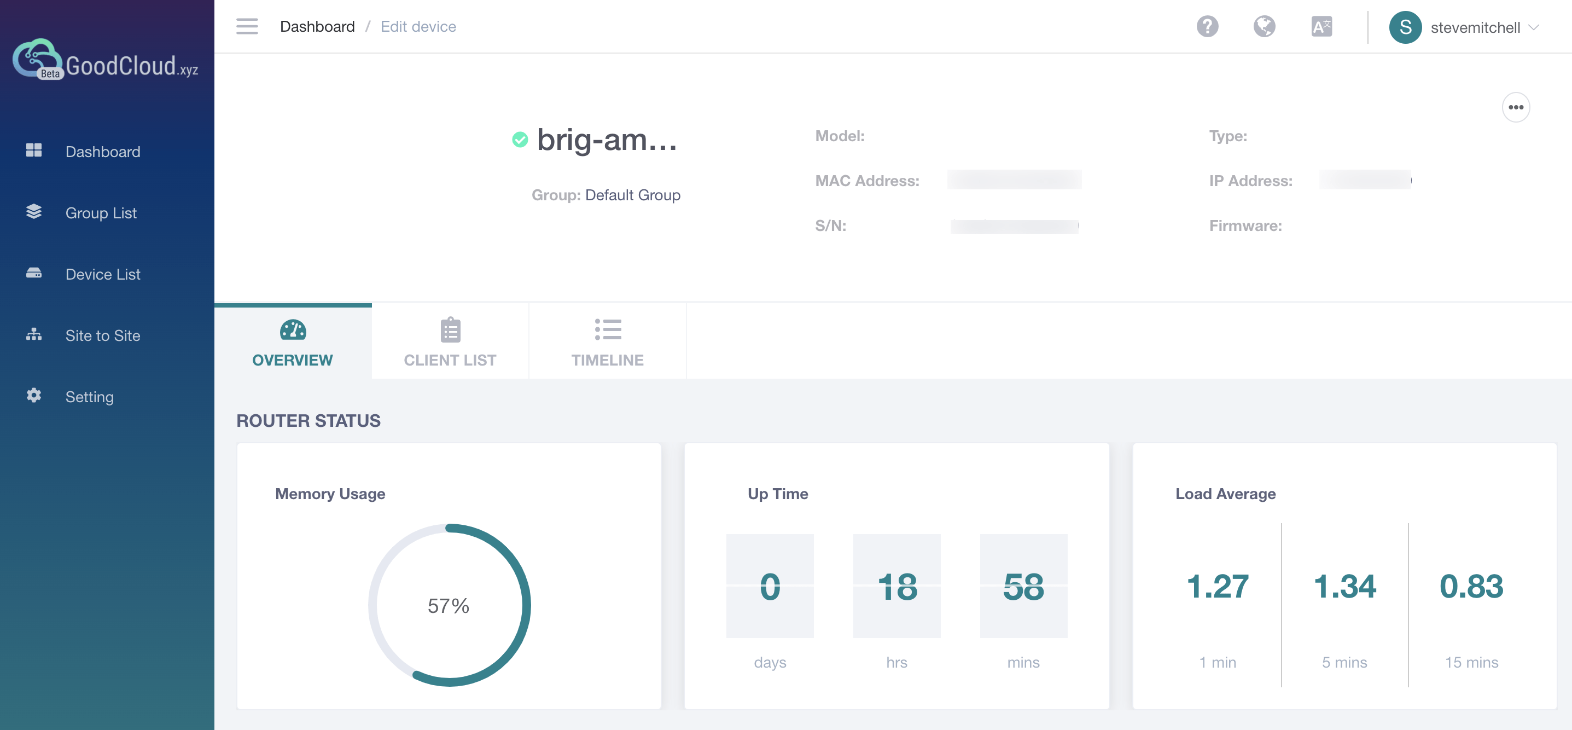Select the Overview tab
1572x730 pixels.
(292, 342)
